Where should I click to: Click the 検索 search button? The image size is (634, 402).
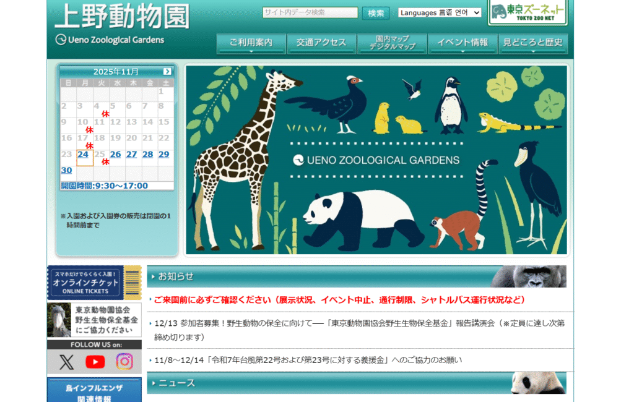[x=376, y=13]
